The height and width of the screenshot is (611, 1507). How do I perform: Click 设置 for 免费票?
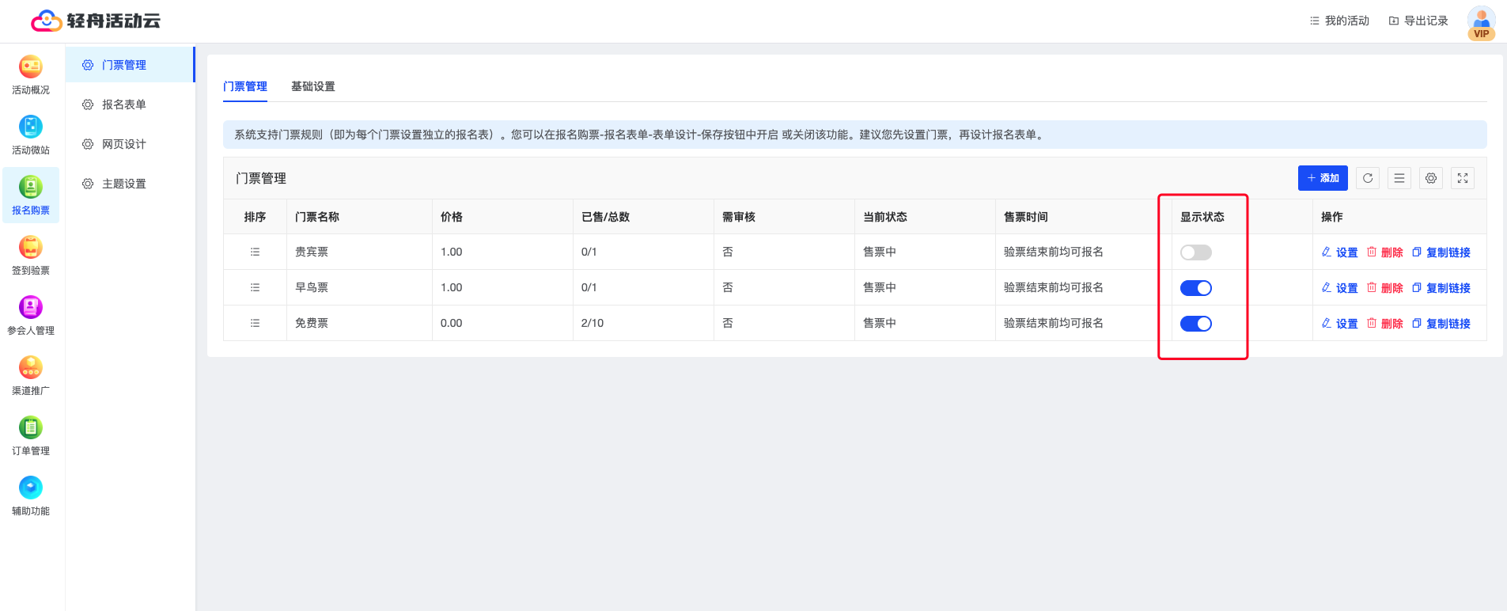[x=1339, y=324]
